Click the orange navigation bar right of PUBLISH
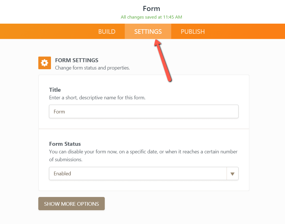The image size is (285, 224). [x=245, y=32]
